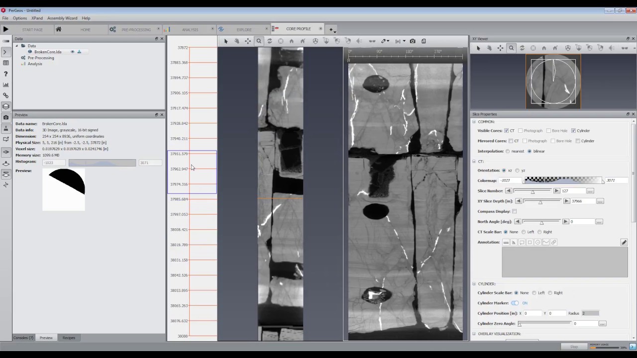Open the XPand menu
Screen dimensions: 637x358
(37, 18)
